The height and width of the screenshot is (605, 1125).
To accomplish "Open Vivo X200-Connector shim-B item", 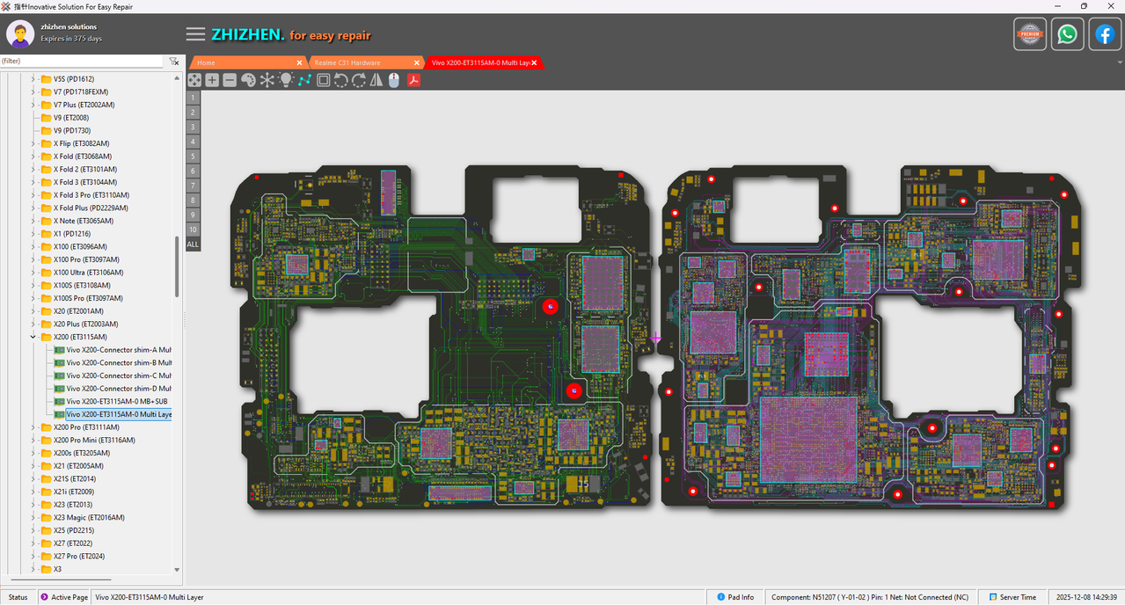I will coord(113,362).
